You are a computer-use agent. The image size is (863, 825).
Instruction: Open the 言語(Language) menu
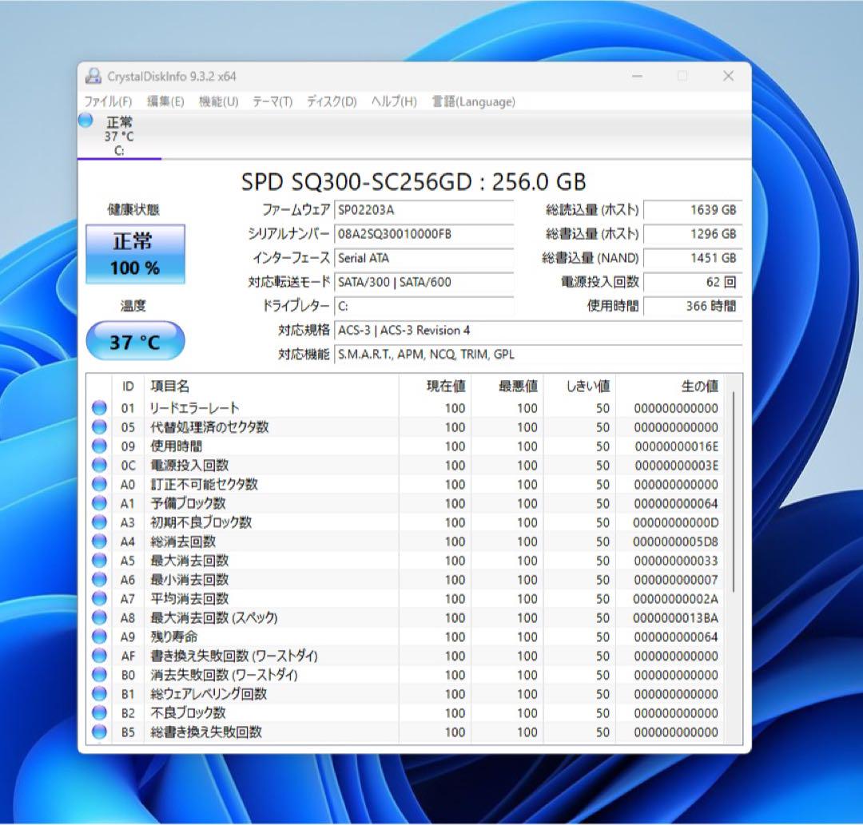click(x=474, y=101)
